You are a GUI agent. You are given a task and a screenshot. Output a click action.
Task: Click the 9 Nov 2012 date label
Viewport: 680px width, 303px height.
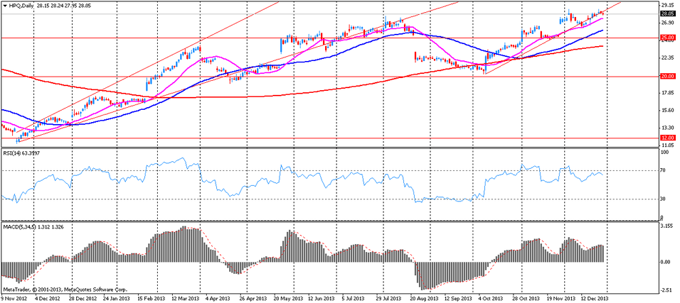(12, 298)
